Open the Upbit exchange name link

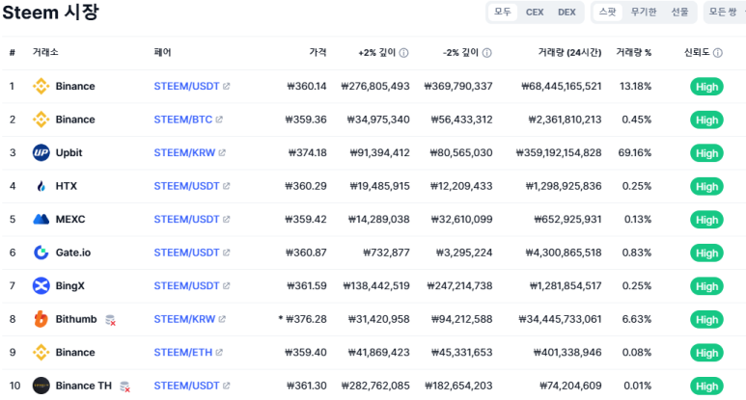(x=69, y=152)
